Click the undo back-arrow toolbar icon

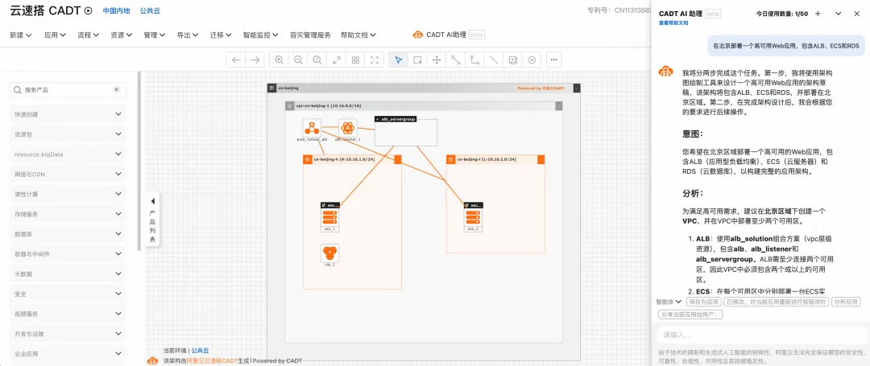[236, 60]
